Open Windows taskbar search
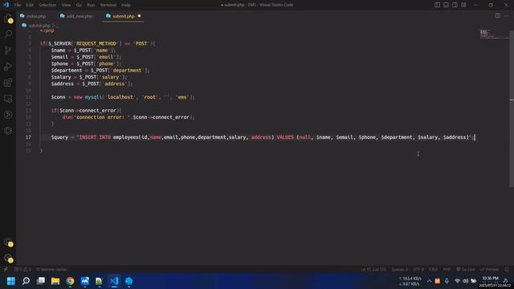Image resolution: width=514 pixels, height=289 pixels. [x=26, y=281]
